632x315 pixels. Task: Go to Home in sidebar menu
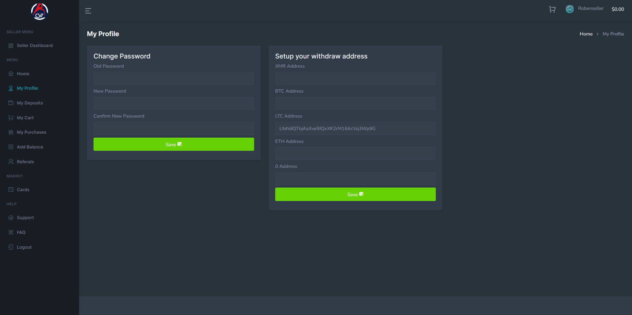(x=23, y=74)
